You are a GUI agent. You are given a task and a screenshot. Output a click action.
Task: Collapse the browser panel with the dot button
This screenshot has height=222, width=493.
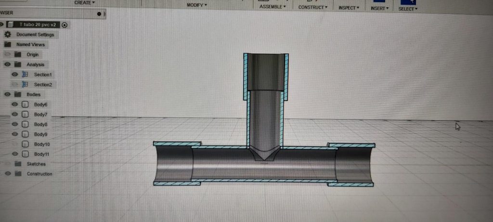tap(99, 13)
